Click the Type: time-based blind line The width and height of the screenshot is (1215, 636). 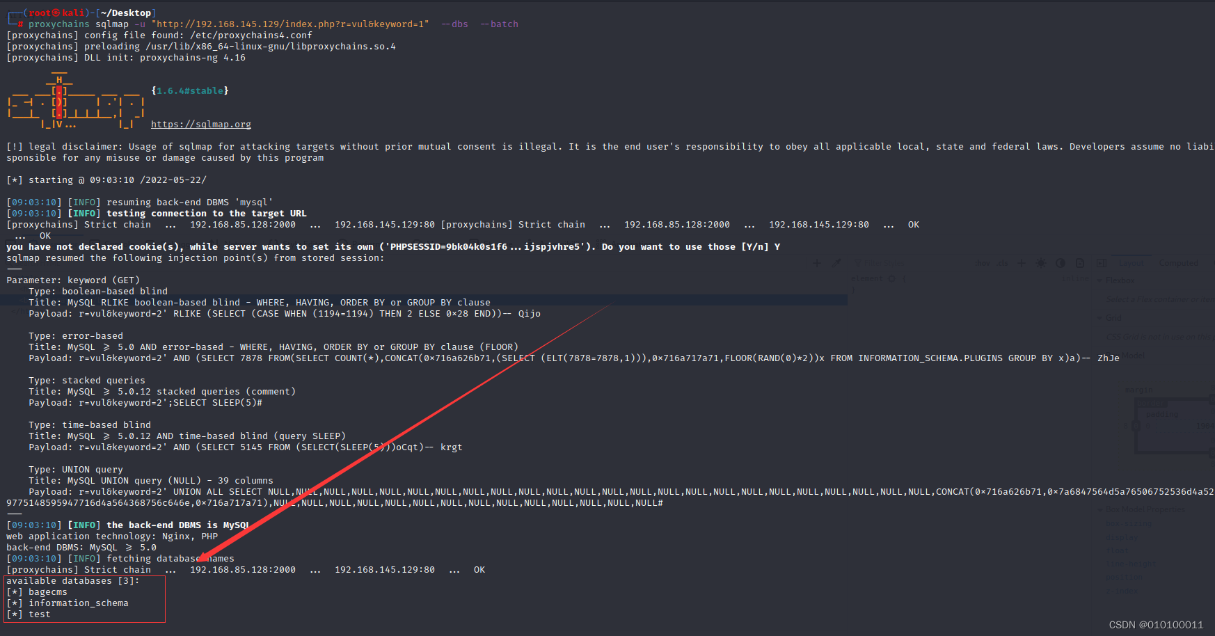click(x=90, y=425)
